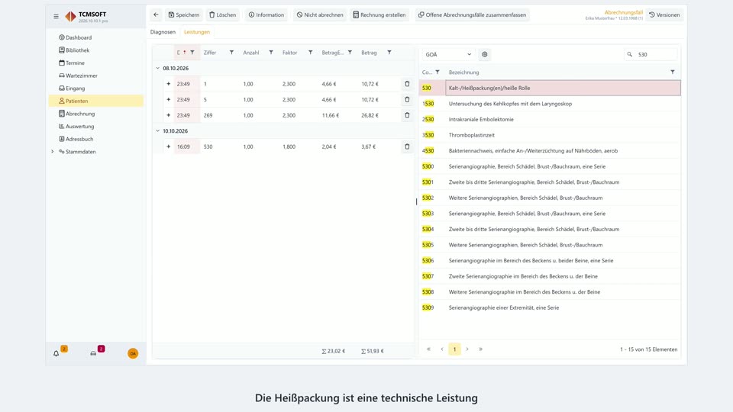The height and width of the screenshot is (412, 733).
Task: Click the plus icon on row Ziffer 1
Action: point(168,84)
